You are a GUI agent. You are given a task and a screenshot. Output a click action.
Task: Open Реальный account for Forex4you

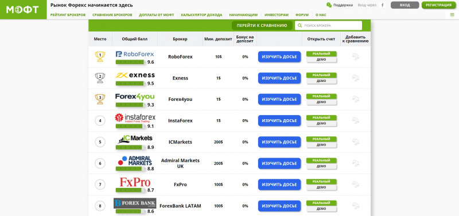pyautogui.click(x=321, y=96)
